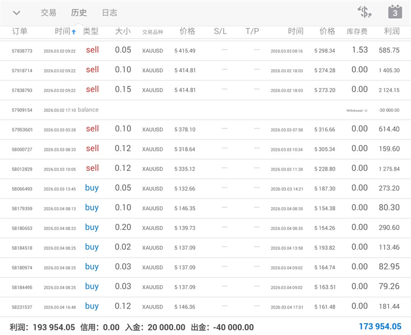Open the calendar date range icon
411x335 pixels.
395,12
